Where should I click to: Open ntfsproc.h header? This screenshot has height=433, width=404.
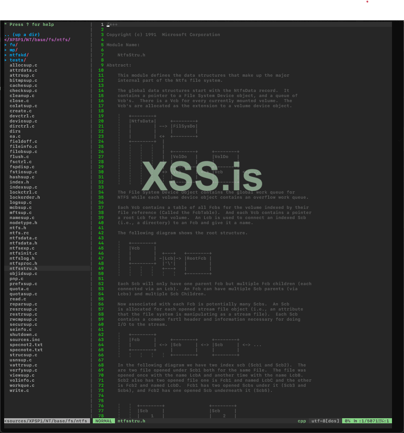(x=24, y=263)
